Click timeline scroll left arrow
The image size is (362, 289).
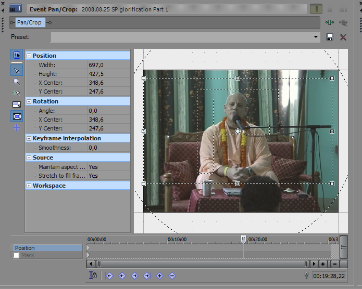(91, 264)
